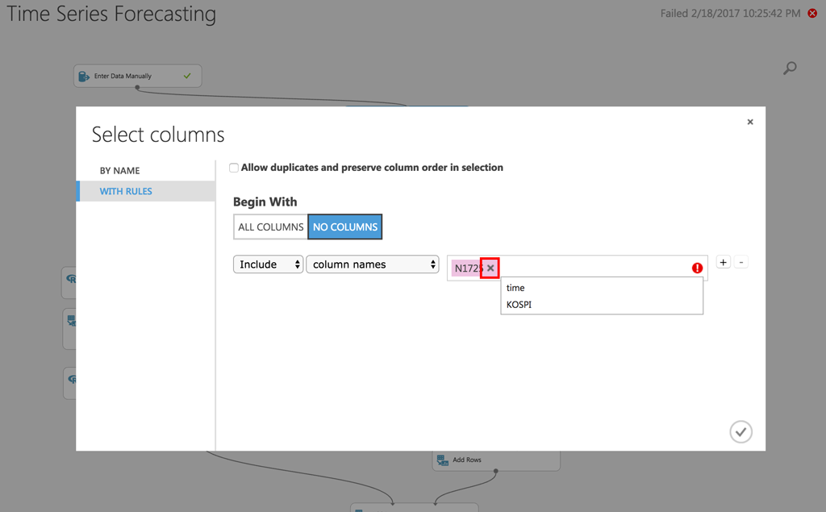This screenshot has width=826, height=512.
Task: Open the Include rule type dropdown
Action: (x=268, y=264)
